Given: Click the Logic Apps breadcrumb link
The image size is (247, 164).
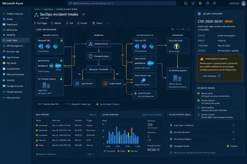Looking at the screenshot, I should click(48, 9).
